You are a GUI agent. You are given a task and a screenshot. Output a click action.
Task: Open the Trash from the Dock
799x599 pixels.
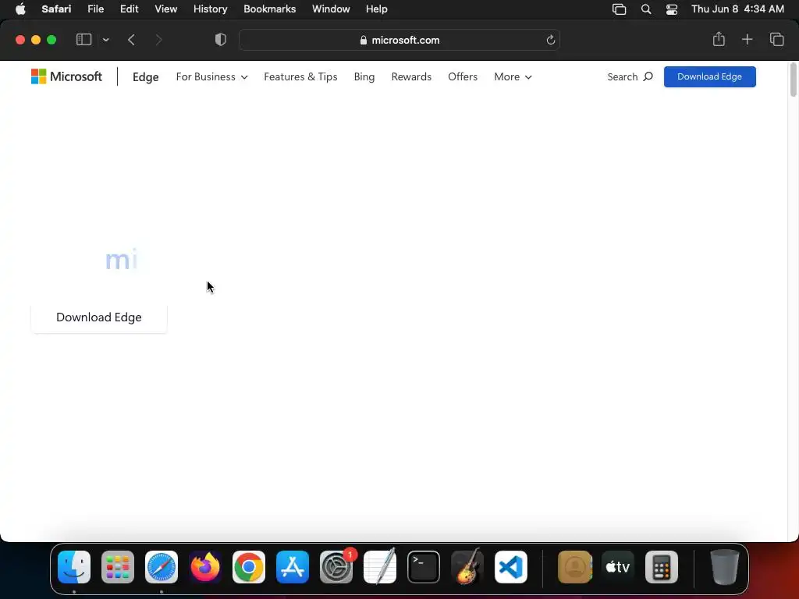click(x=724, y=567)
